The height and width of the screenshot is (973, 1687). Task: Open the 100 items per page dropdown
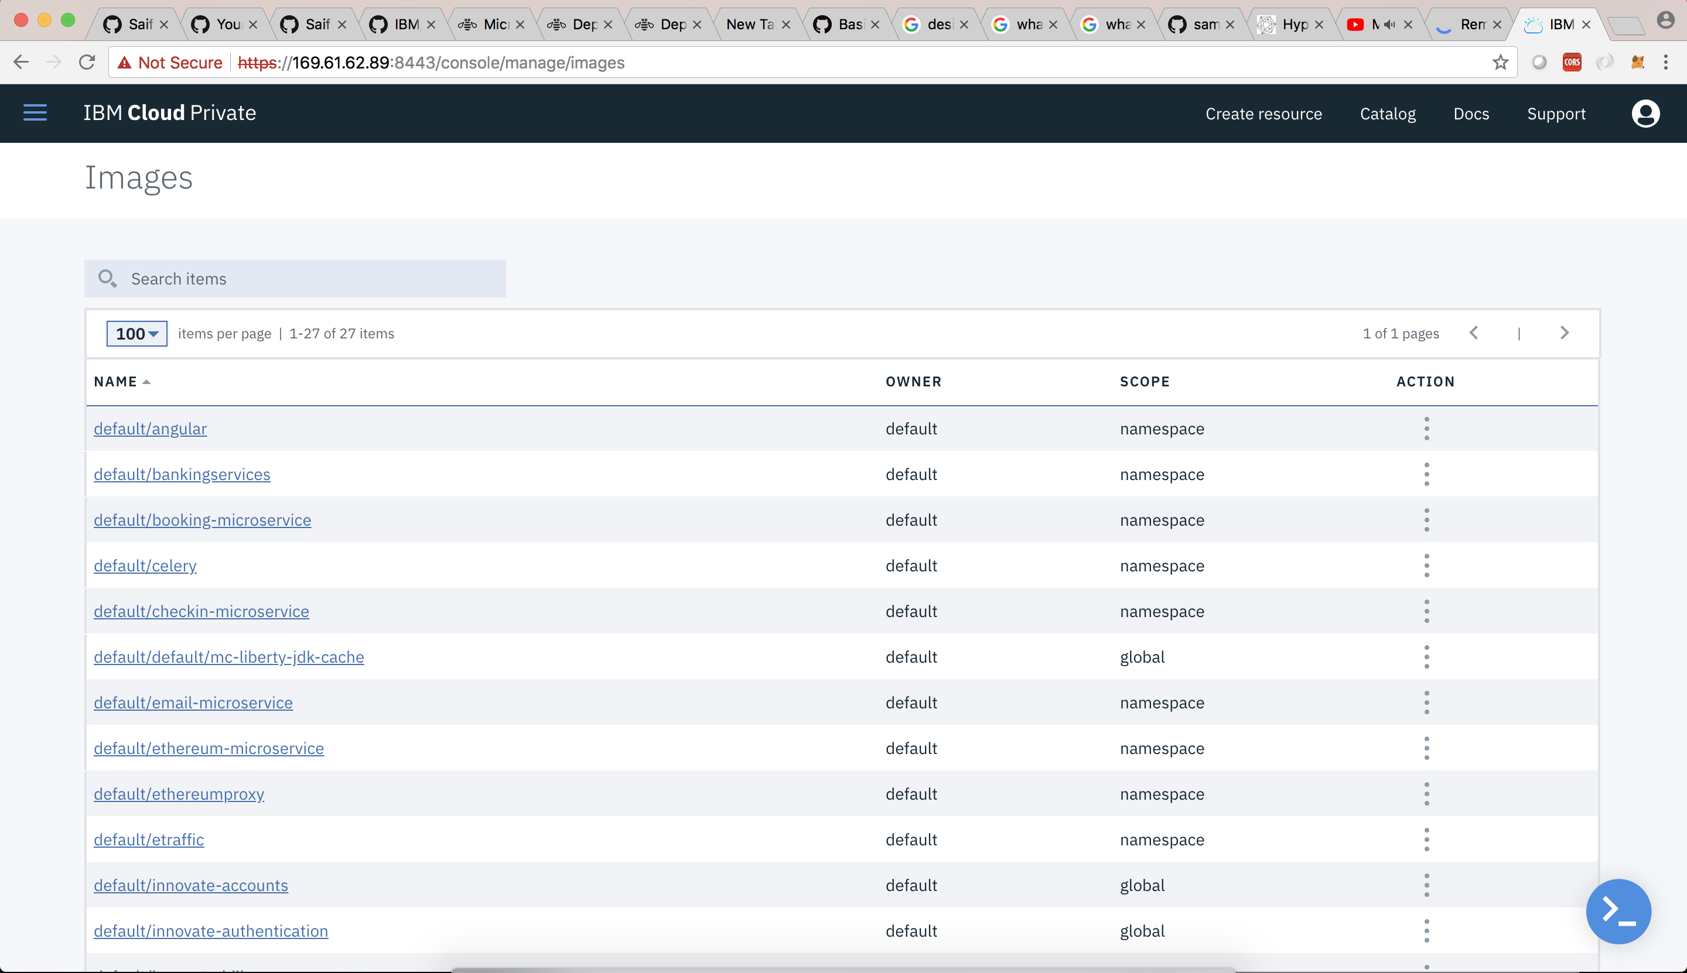pyautogui.click(x=136, y=334)
